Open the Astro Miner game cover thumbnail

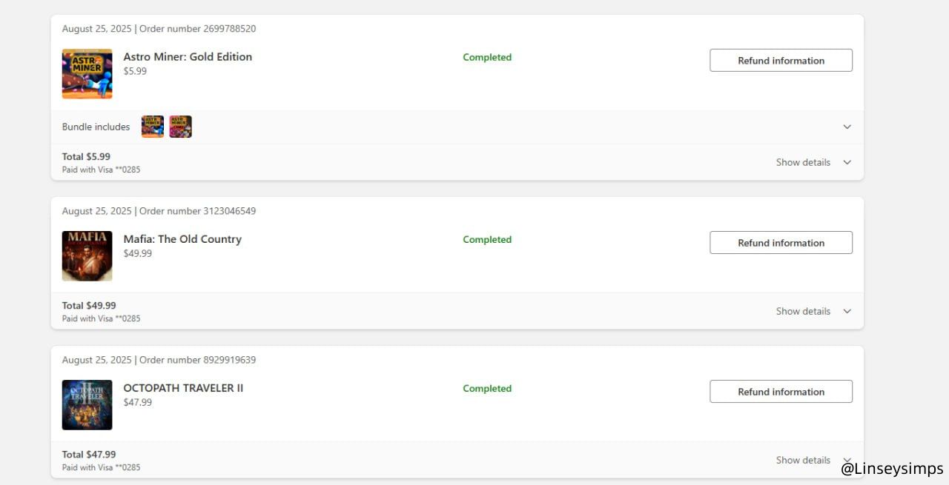[x=87, y=74]
